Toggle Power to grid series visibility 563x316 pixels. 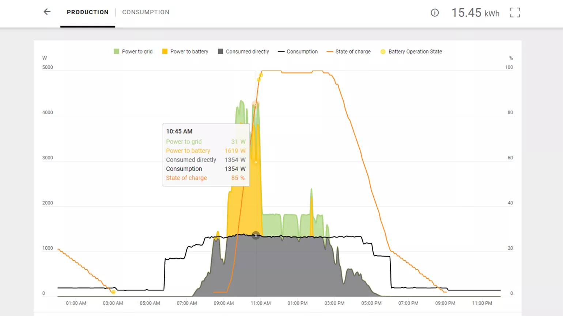137,52
